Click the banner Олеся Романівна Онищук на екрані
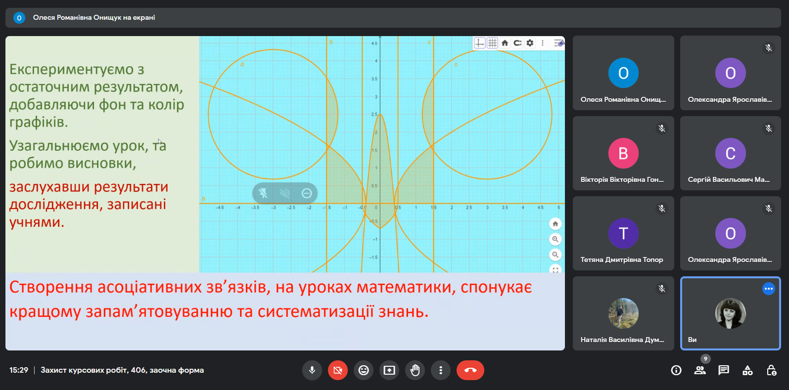The width and height of the screenshot is (789, 390). point(393,17)
